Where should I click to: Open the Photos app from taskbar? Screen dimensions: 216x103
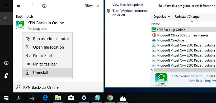(x=123, y=98)
